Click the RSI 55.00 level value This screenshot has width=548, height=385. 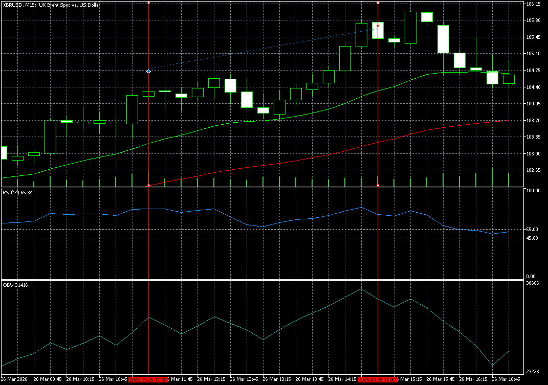point(532,229)
